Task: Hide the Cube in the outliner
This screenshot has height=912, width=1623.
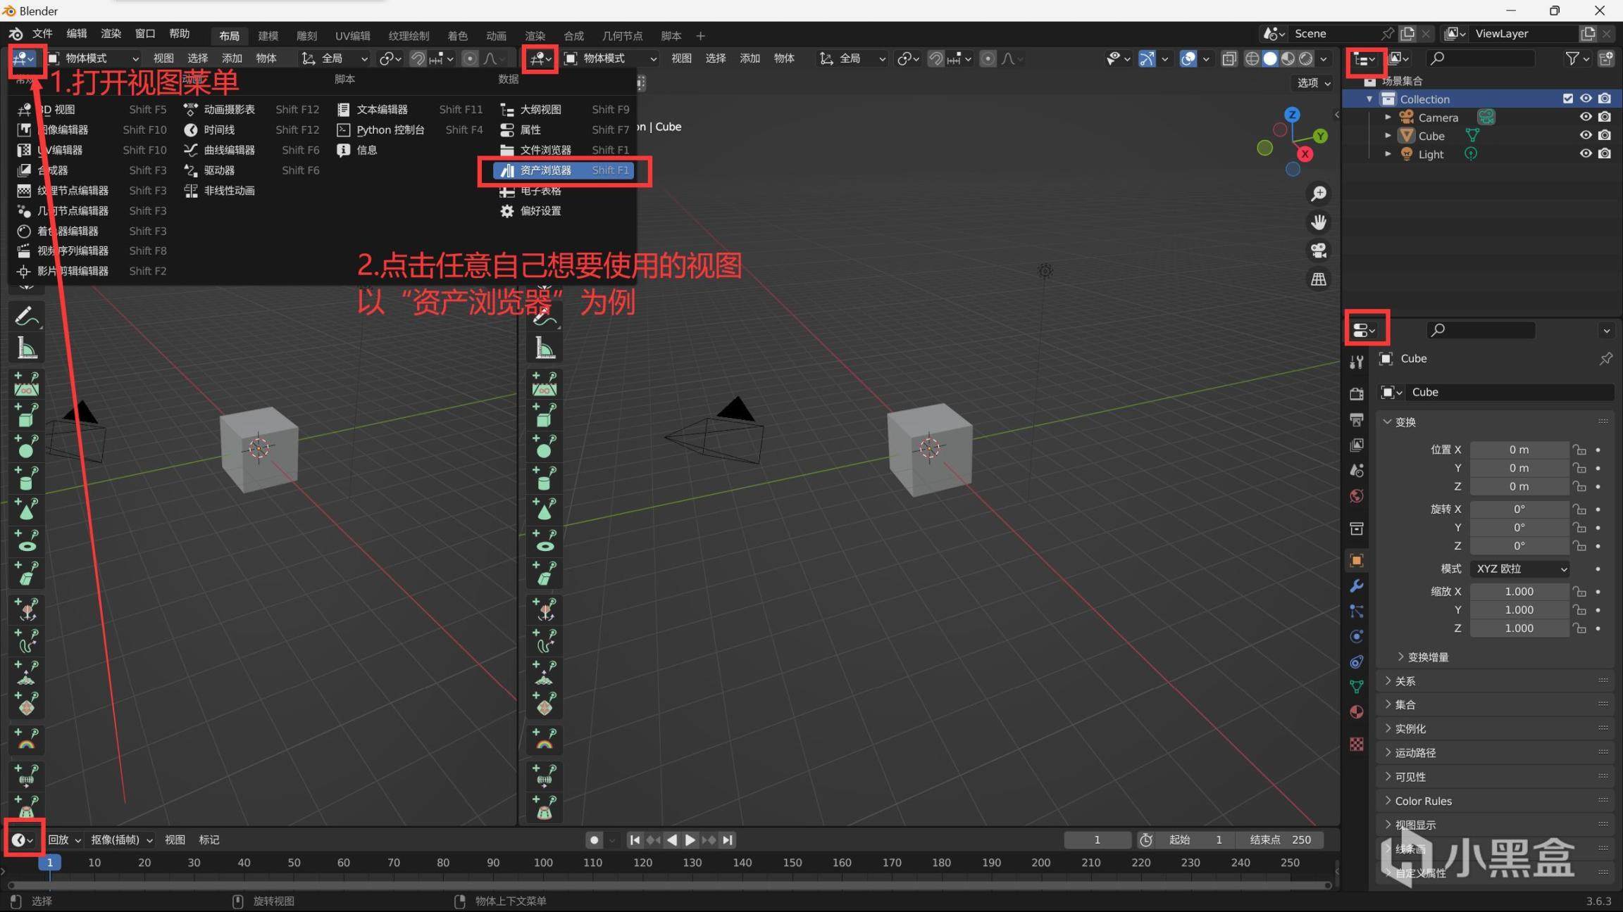Action: pyautogui.click(x=1585, y=135)
